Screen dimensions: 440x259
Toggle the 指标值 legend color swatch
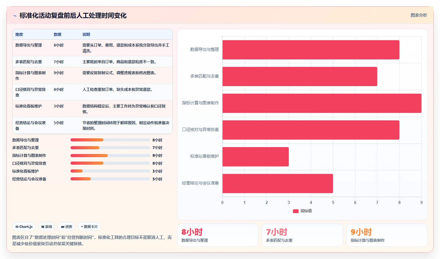click(296, 211)
